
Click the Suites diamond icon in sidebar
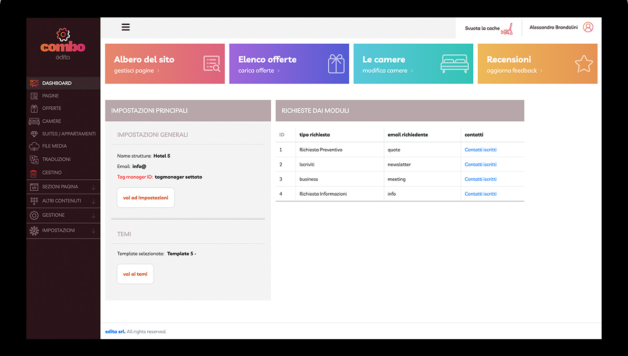click(x=34, y=134)
